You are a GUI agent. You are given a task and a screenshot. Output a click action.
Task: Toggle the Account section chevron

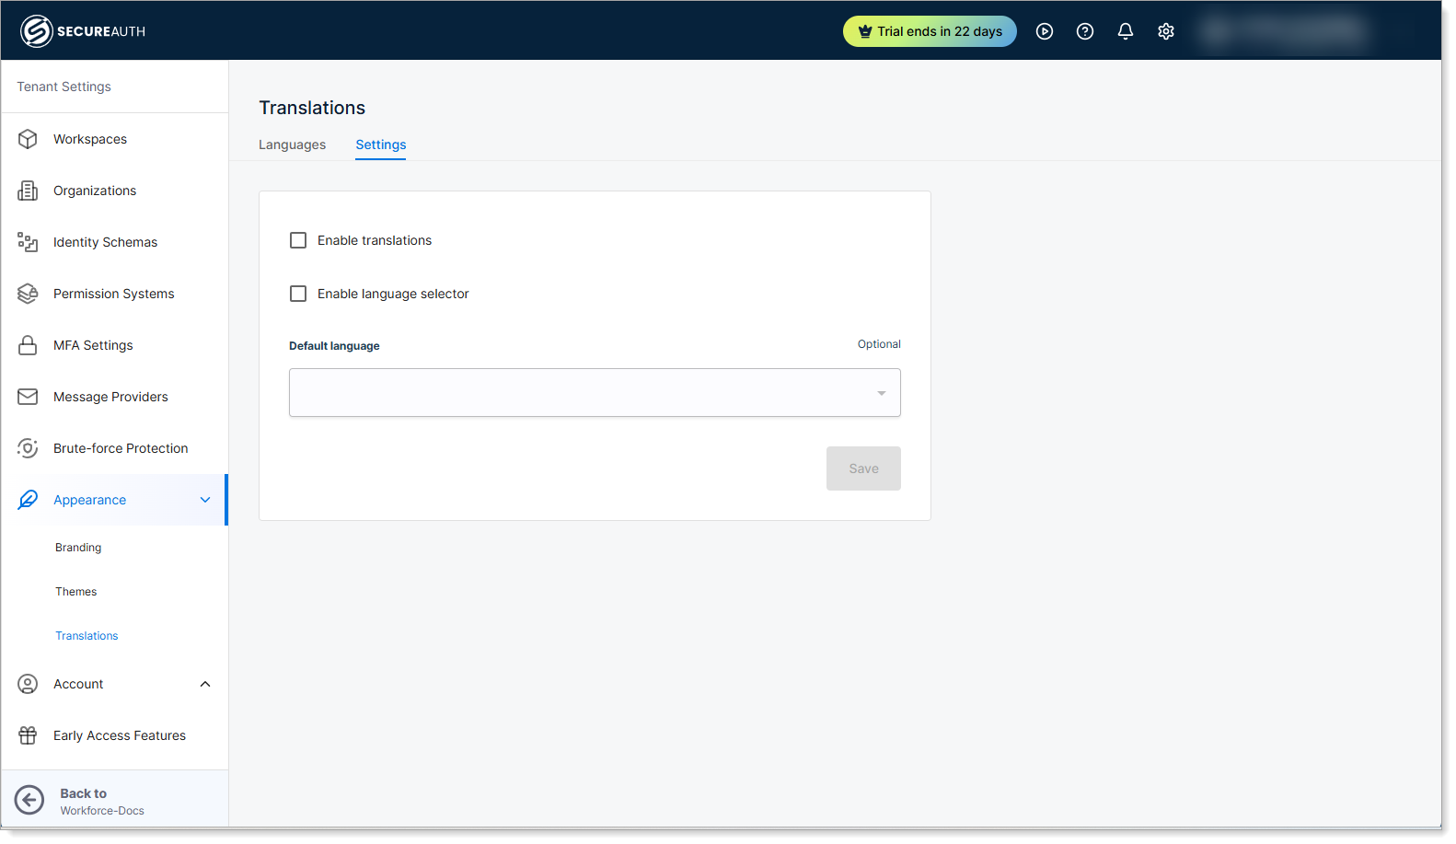pos(205,684)
